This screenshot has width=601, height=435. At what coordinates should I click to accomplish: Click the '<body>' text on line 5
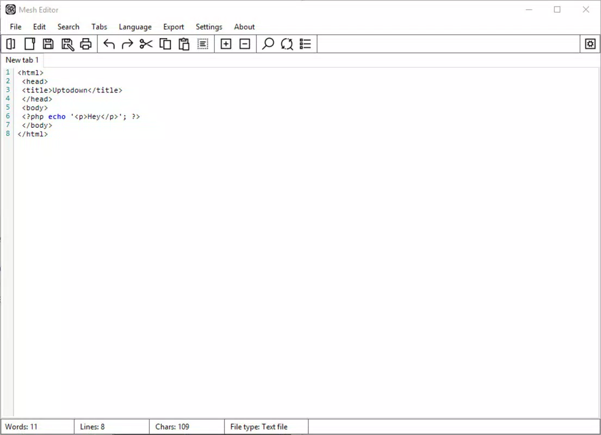pyautogui.click(x=35, y=108)
